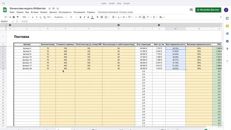Activate the paint format tool
The height and width of the screenshot is (130, 231).
[18, 17]
